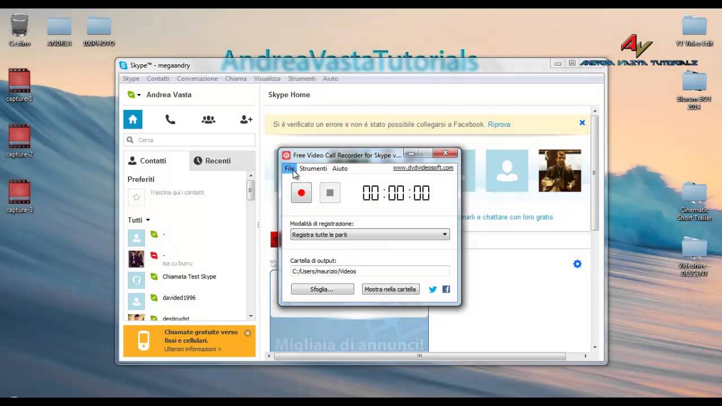Open the Strumenti menu in the recorder
The width and height of the screenshot is (722, 406).
click(313, 169)
